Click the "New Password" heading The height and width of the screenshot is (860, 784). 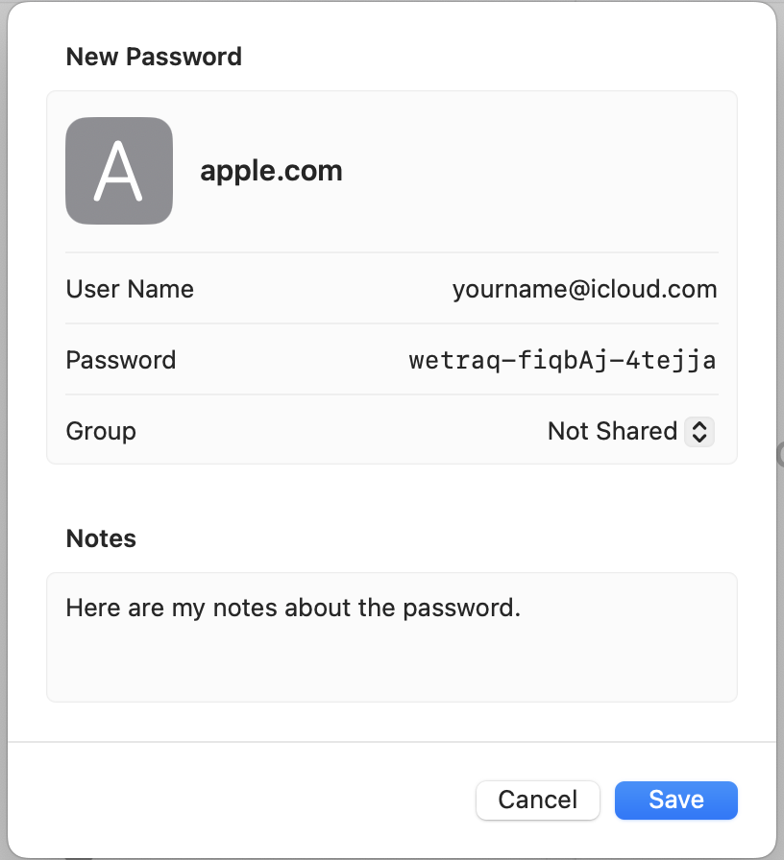click(x=154, y=57)
